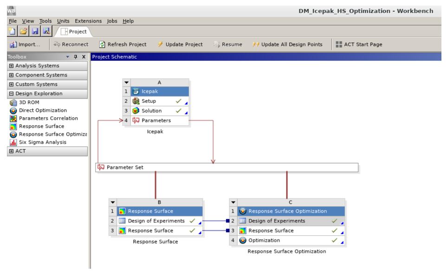This screenshot has width=447, height=278.
Task: Select the Setup cell in Icepak system
Action: pyautogui.click(x=160, y=101)
